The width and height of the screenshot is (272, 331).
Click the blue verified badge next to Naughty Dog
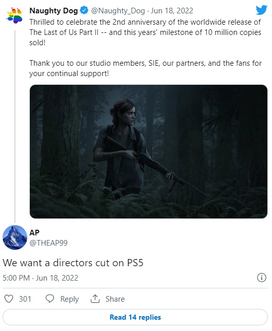click(84, 10)
